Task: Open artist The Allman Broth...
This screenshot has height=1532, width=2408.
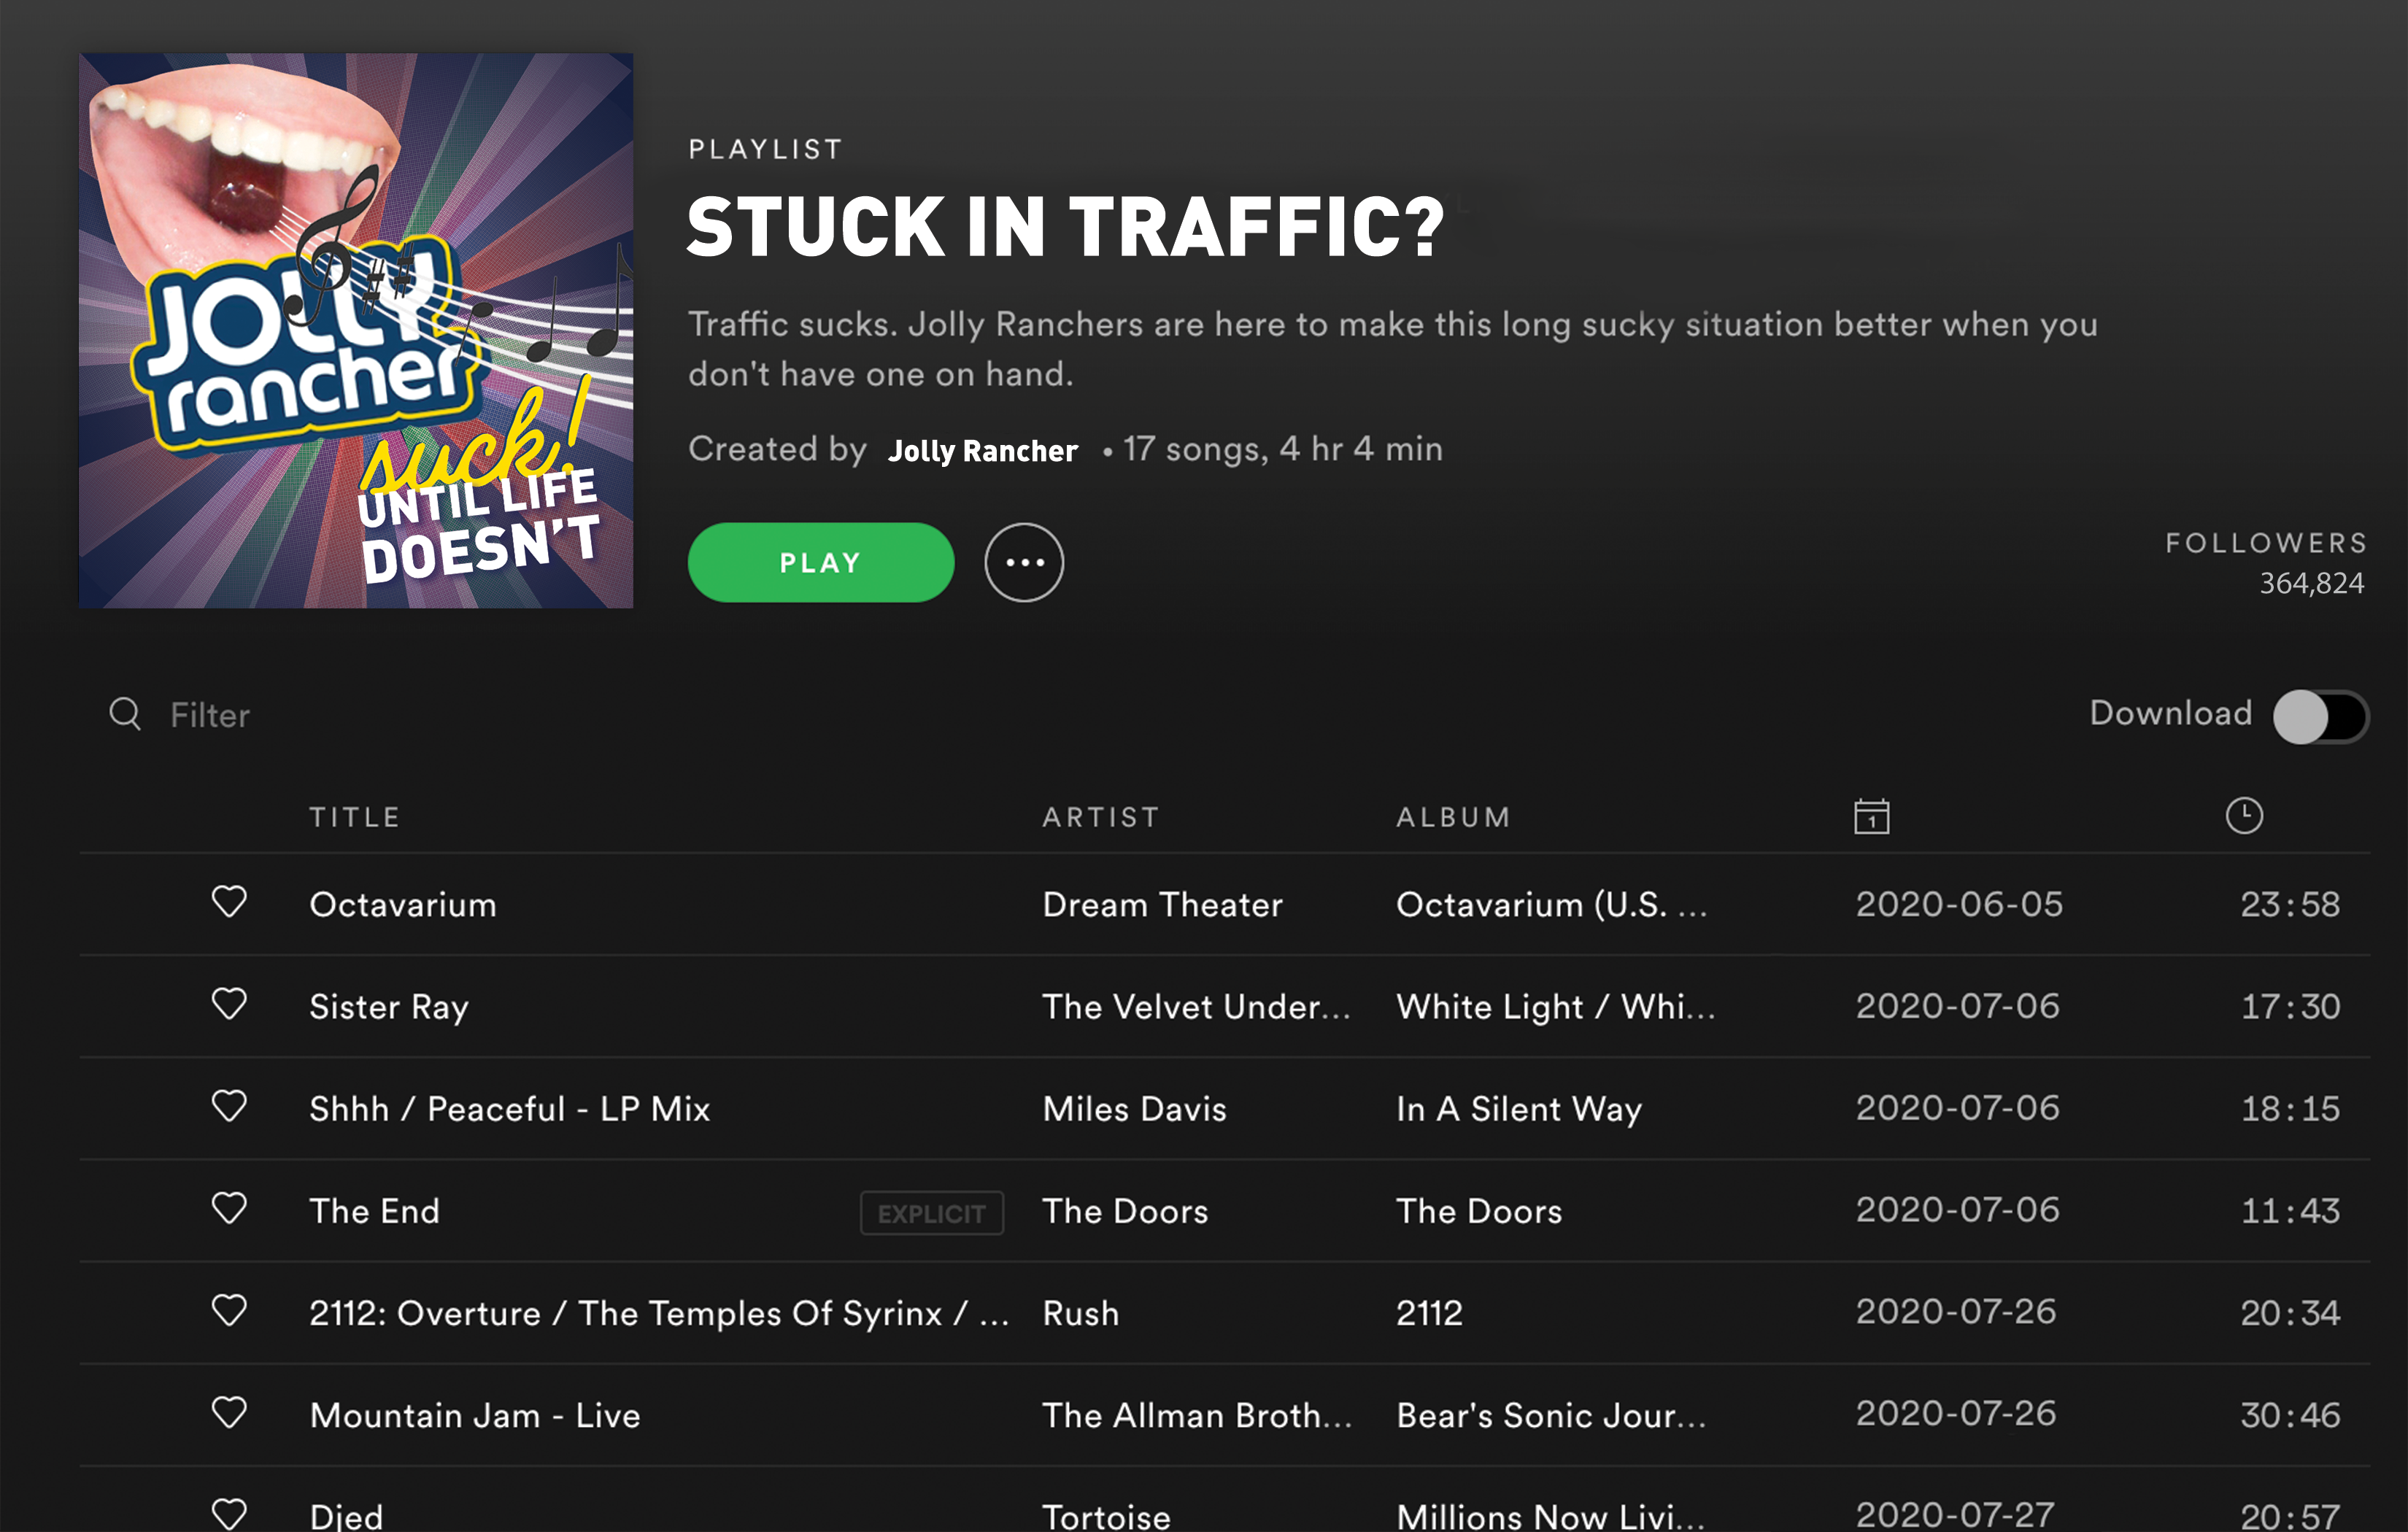Action: point(1197,1415)
